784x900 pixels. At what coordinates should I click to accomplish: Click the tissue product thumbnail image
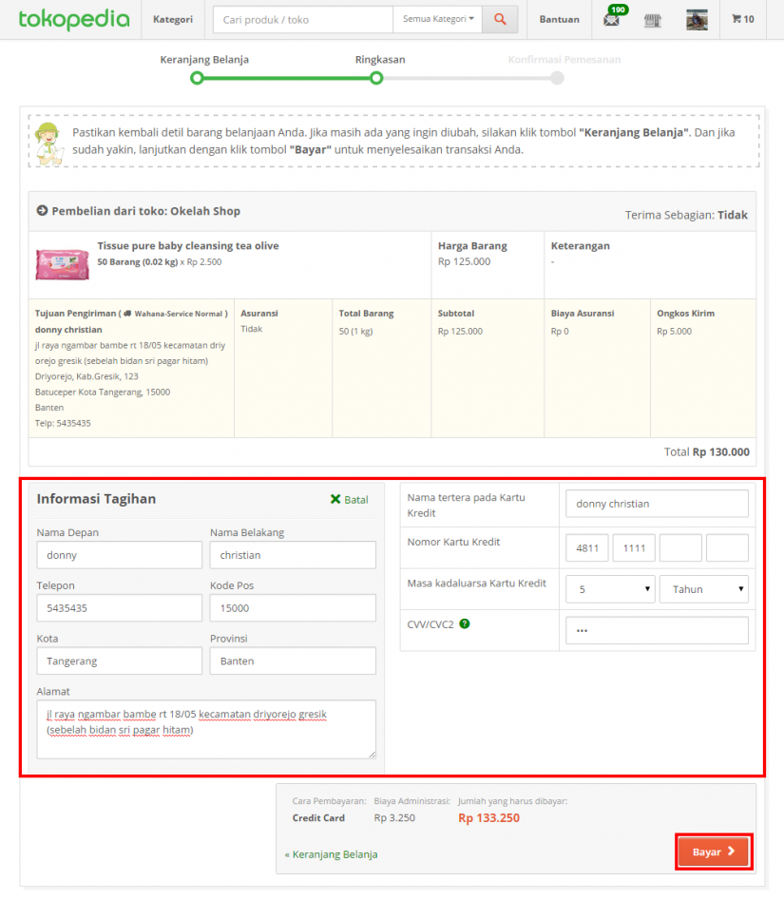[x=63, y=263]
